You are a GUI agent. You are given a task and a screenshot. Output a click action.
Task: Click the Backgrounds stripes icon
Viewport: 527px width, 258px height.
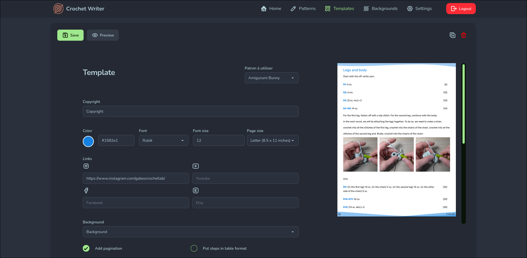tap(366, 9)
